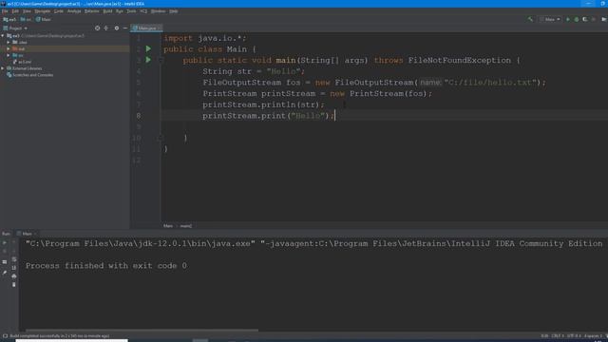Open Project panel gear settings
This screenshot has width=608, height=342.
(116, 28)
